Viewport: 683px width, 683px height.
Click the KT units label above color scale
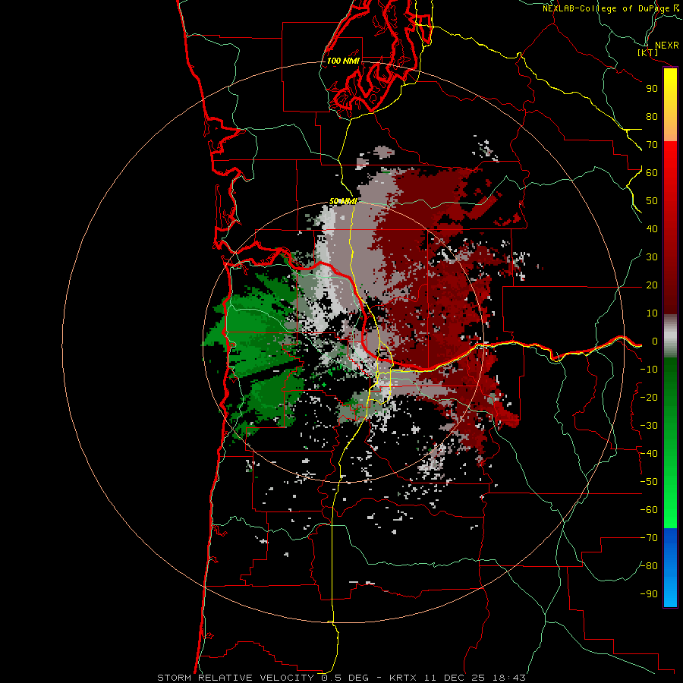648,52
